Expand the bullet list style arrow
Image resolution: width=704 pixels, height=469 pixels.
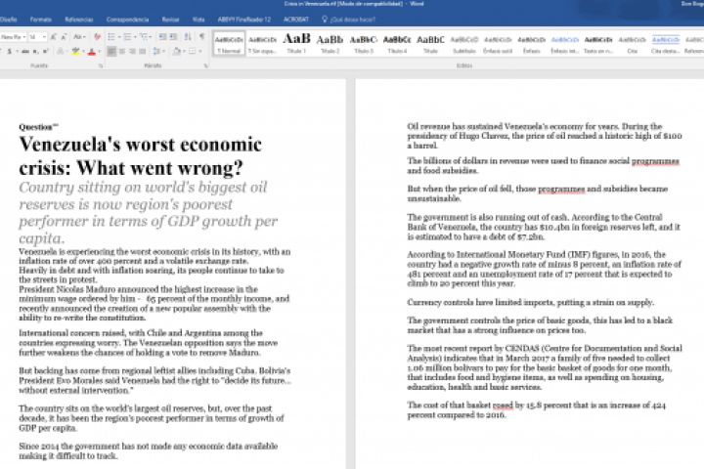[119, 37]
